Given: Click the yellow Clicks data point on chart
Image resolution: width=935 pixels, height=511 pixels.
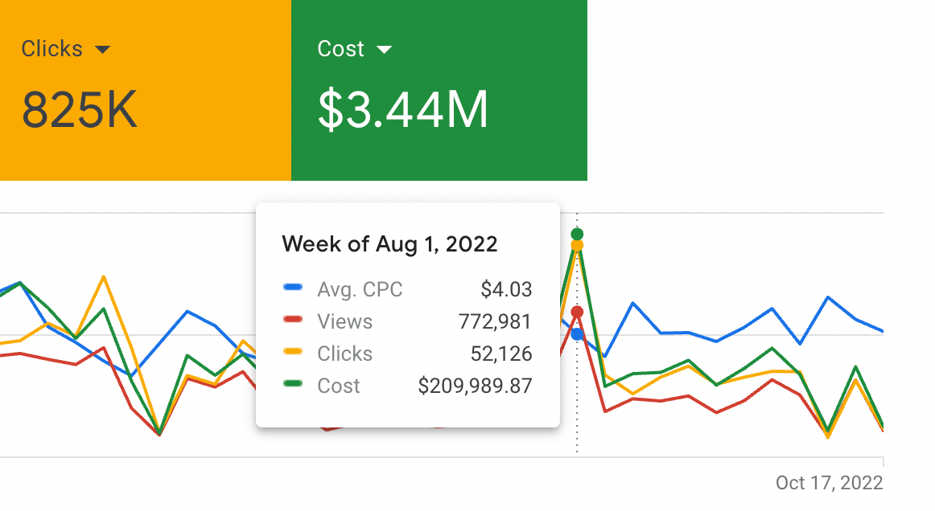Looking at the screenshot, I should (577, 246).
